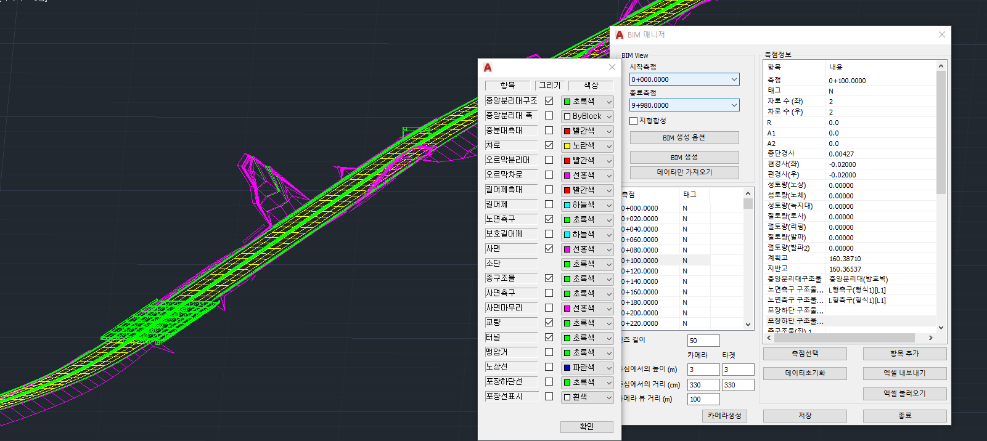987x441 pixels.
Task: Enable the 지형합성 checkbox
Action: click(634, 121)
